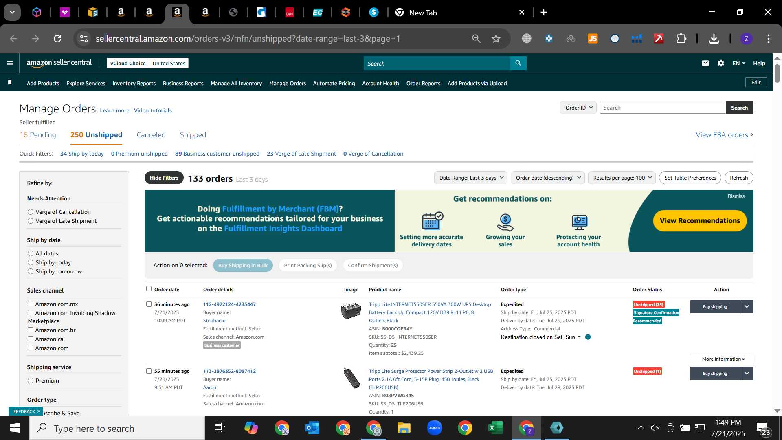Switch to the 16 Pending tab
This screenshot has width=782, height=440.
coord(38,135)
